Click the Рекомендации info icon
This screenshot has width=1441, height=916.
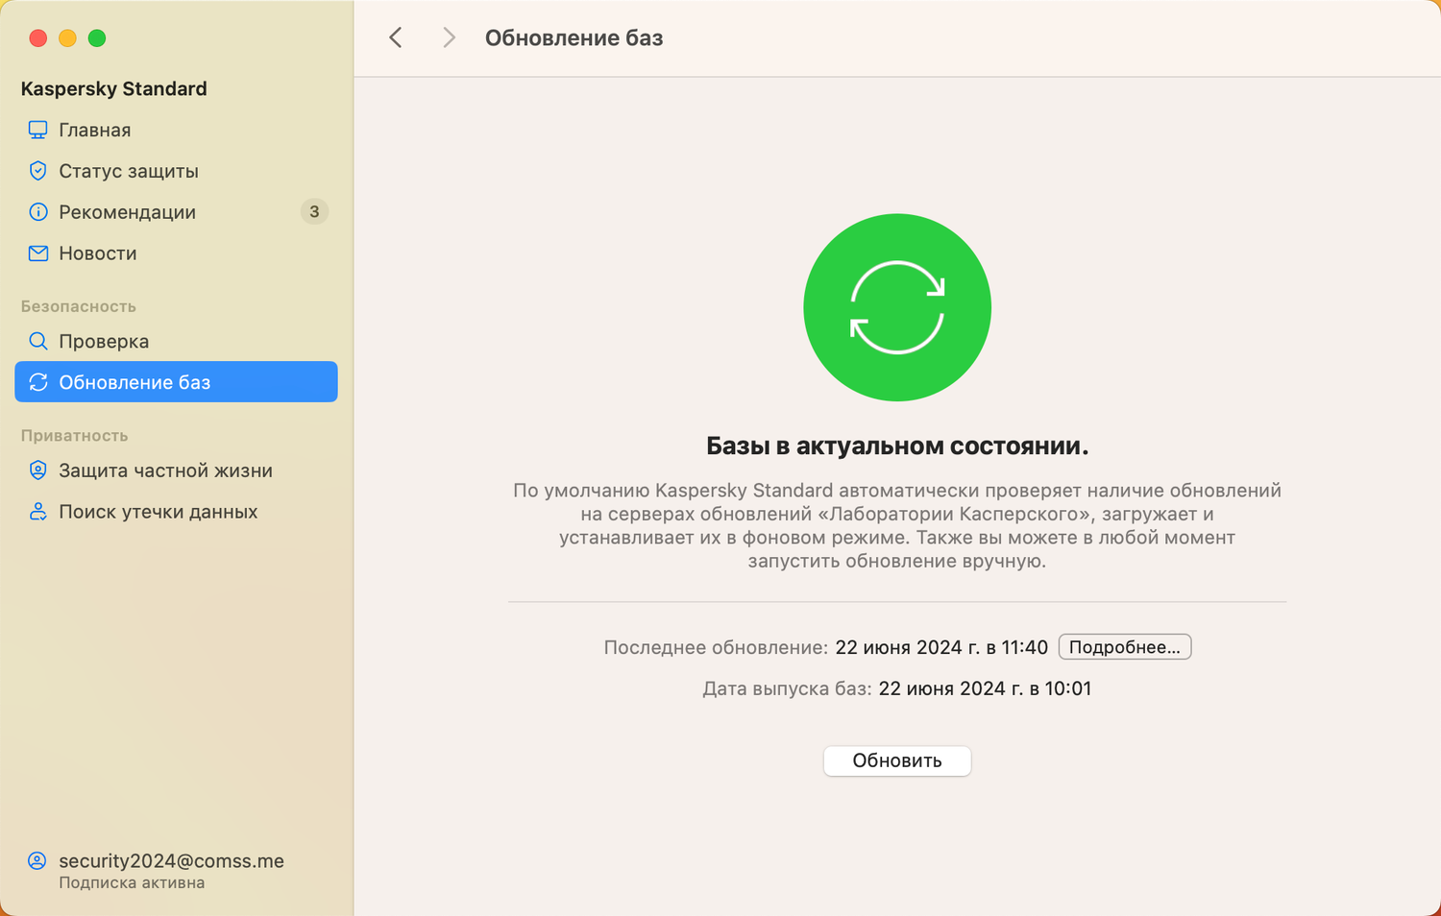point(37,212)
